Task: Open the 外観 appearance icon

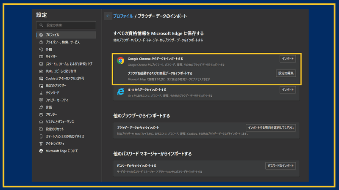Action: pyautogui.click(x=41, y=49)
